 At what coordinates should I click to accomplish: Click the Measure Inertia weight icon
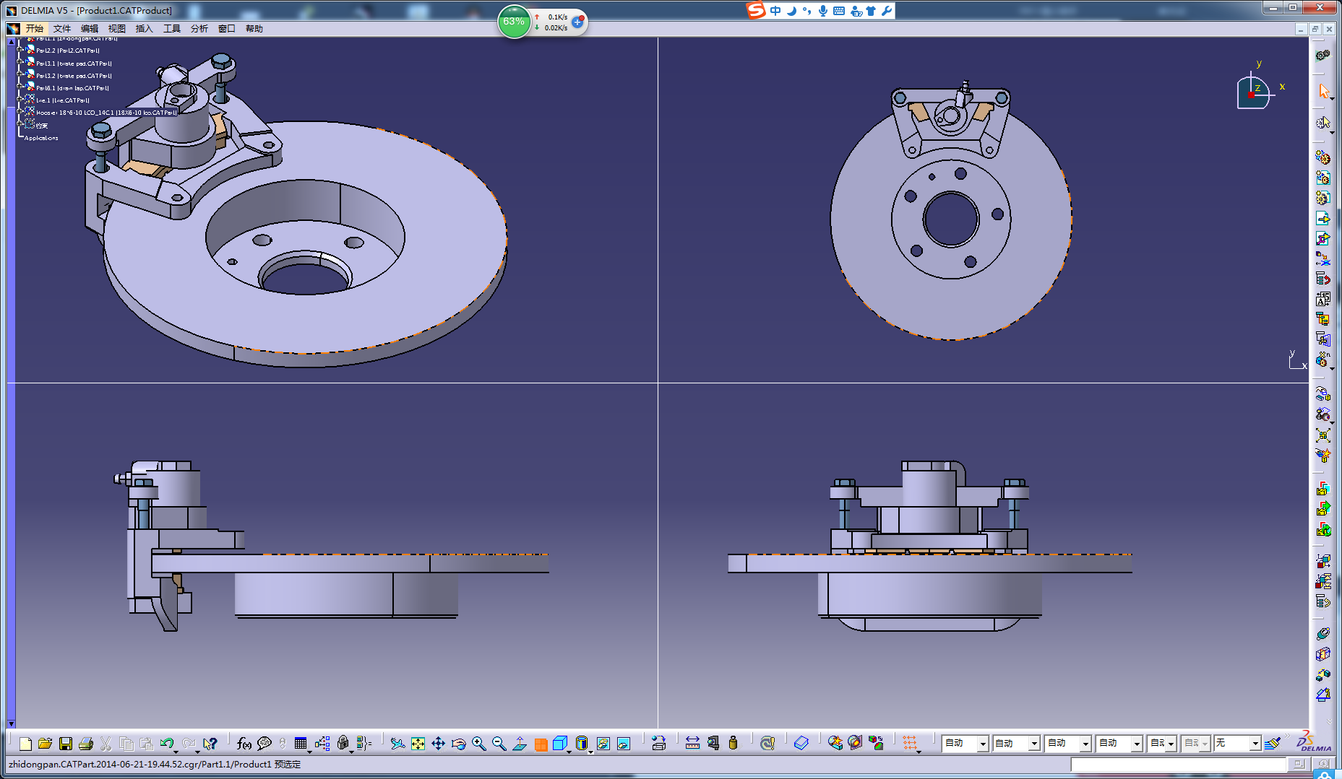click(733, 744)
